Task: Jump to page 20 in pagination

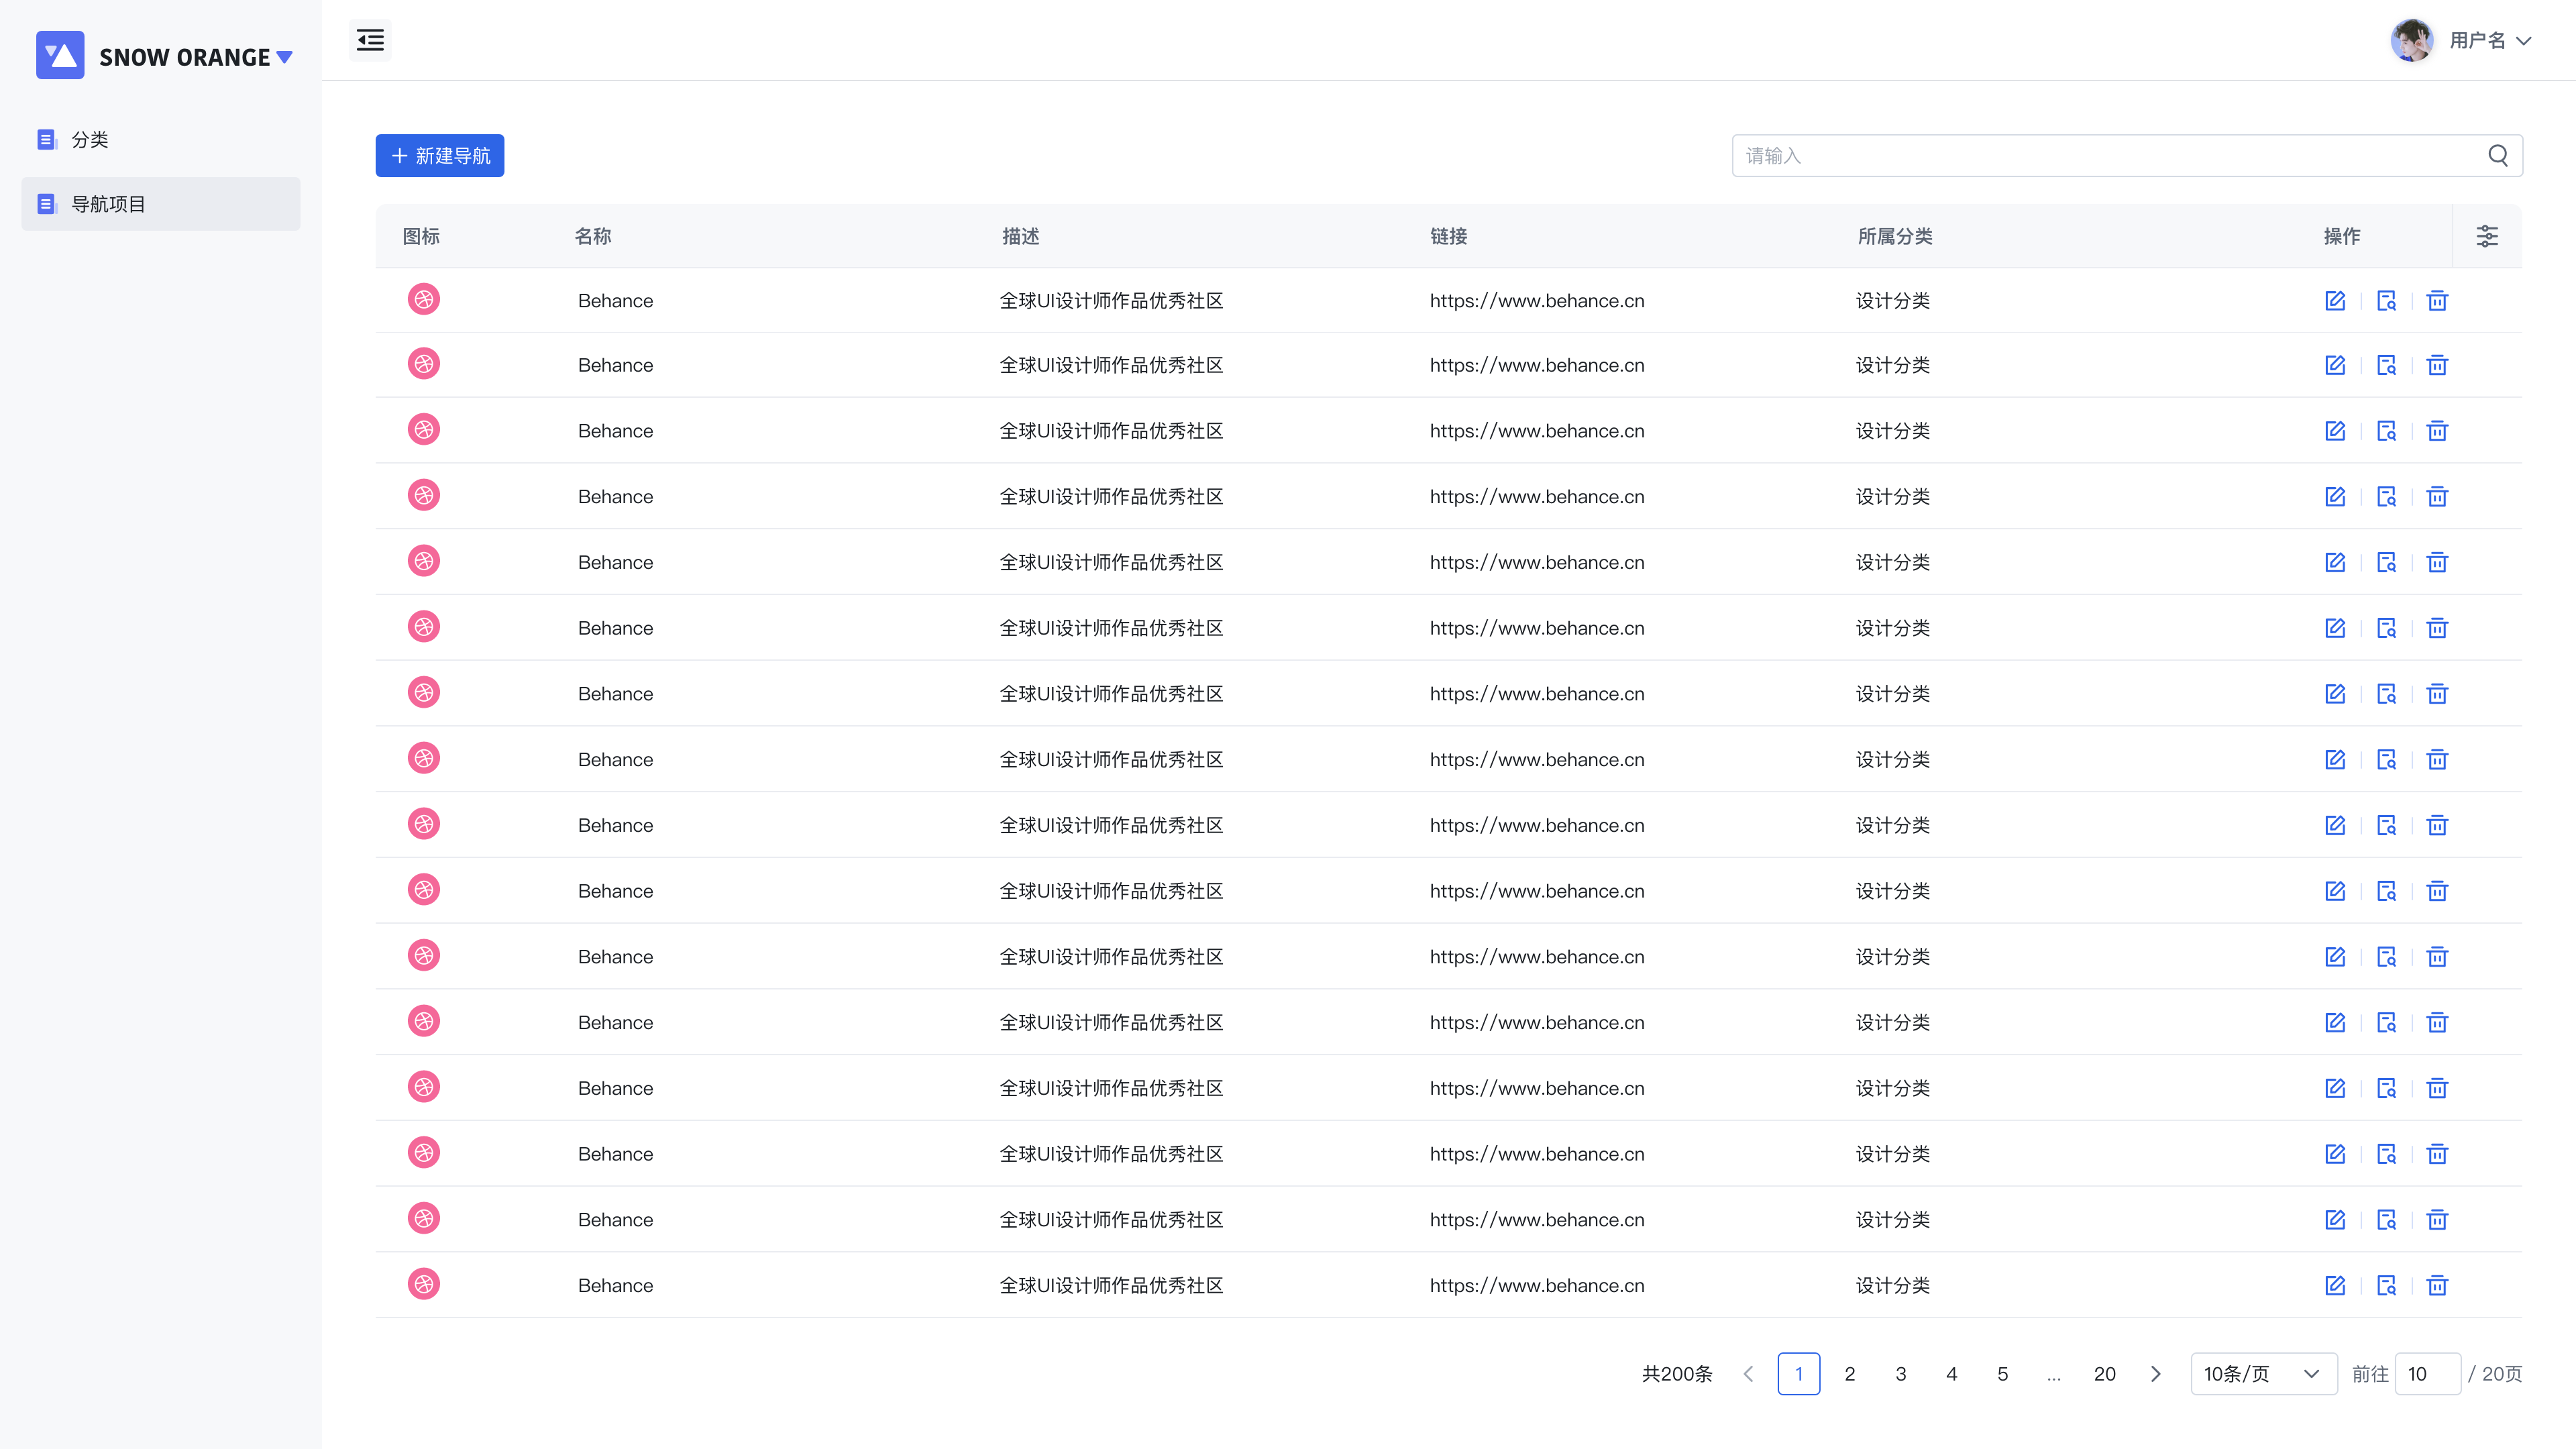Action: point(2104,1374)
